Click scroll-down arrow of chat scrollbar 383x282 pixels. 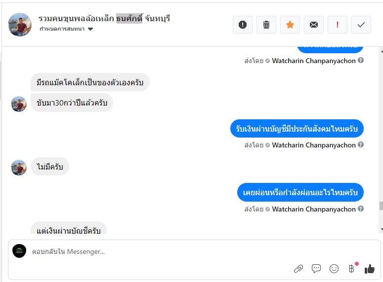click(381, 230)
